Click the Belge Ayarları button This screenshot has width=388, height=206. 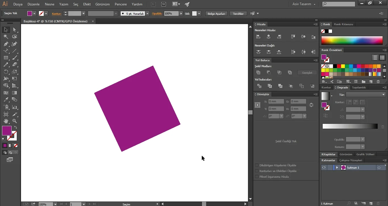tap(216, 14)
